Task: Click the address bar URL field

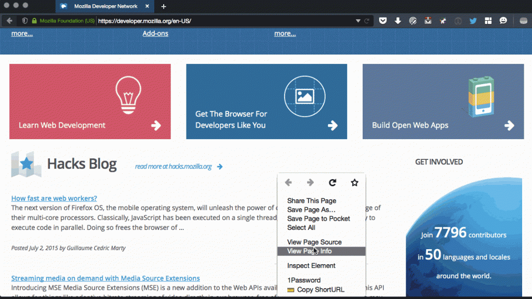Action: click(x=224, y=21)
